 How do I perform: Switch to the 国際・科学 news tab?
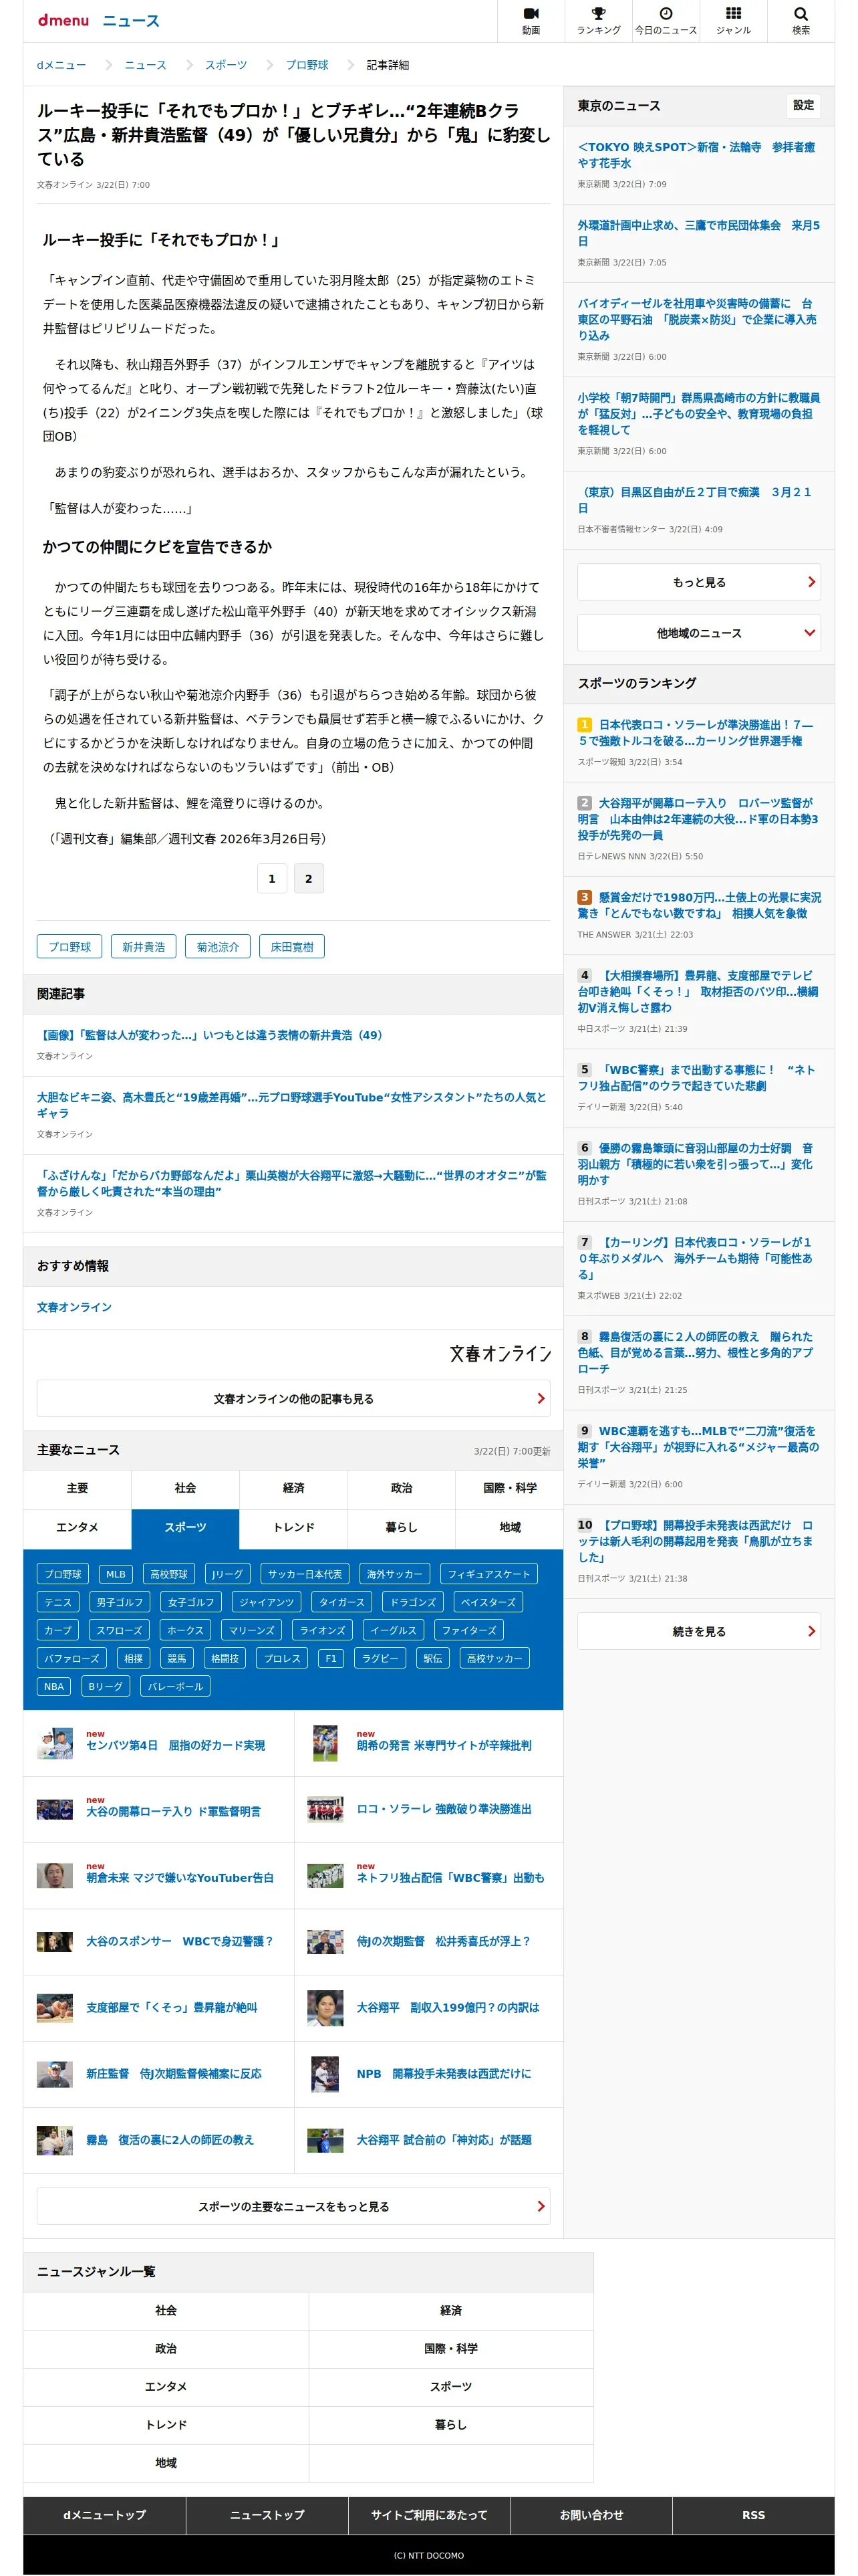click(509, 1488)
